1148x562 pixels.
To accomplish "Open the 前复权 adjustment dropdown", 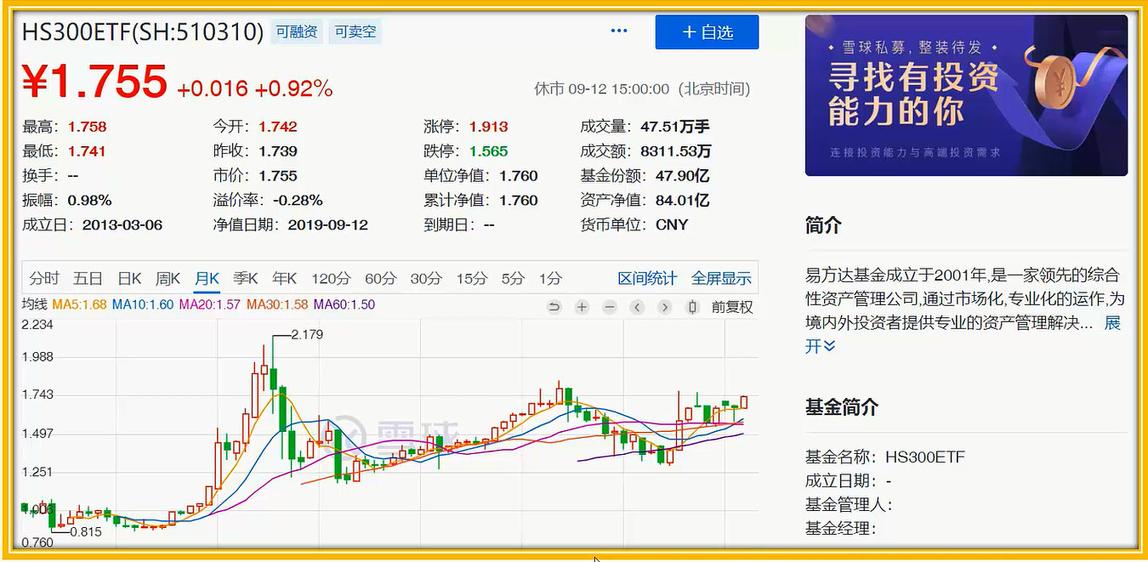I will coord(732,307).
